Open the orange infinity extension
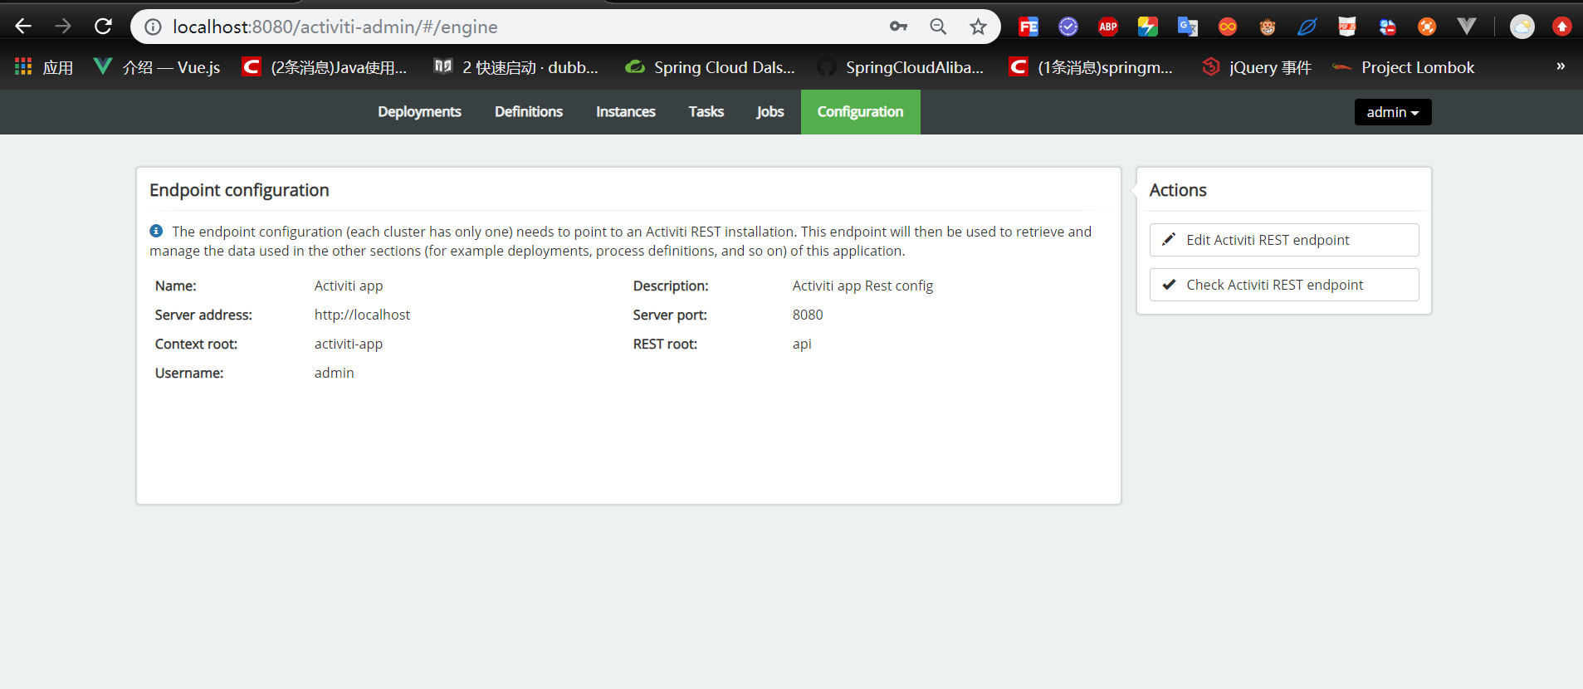The image size is (1583, 689). coord(1228,27)
